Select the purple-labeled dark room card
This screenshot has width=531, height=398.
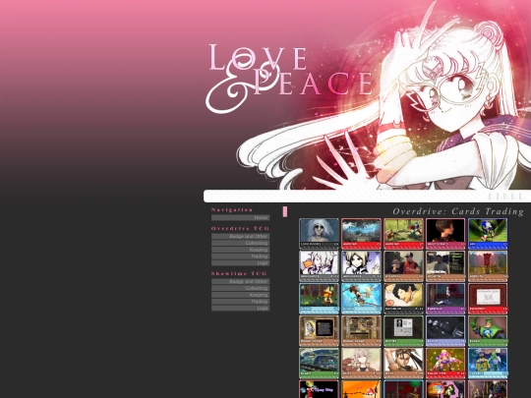[445, 299]
